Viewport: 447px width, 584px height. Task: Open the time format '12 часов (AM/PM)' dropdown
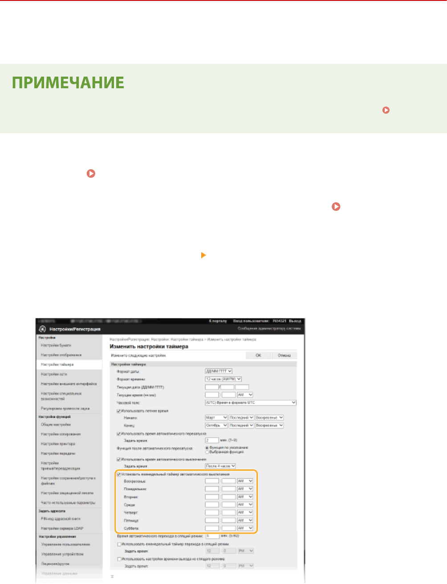[223, 379]
